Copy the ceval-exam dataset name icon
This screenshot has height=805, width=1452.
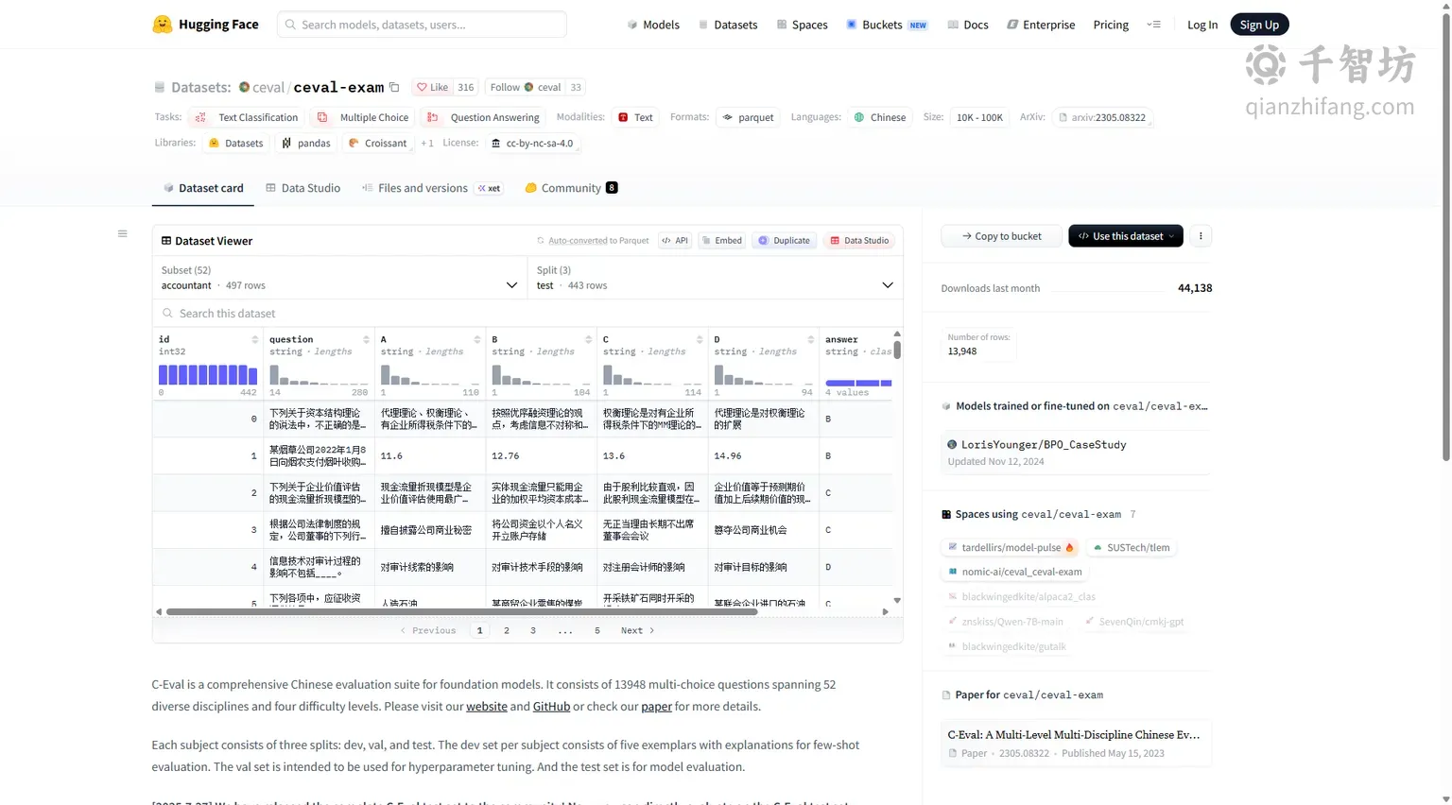click(x=394, y=87)
